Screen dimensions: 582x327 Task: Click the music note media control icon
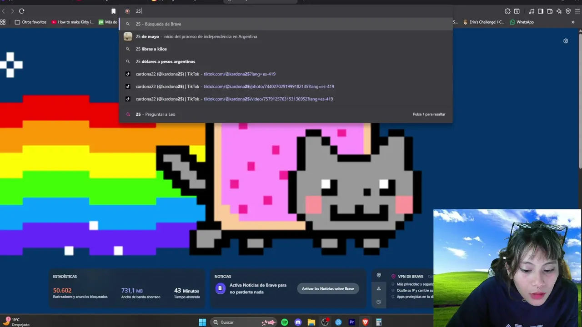532,11
